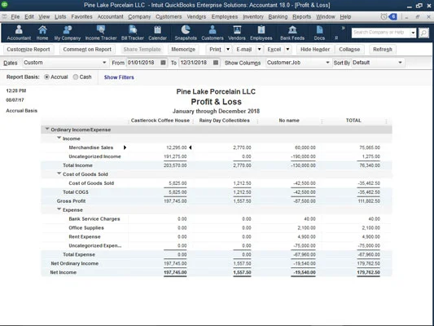Click the search magnifier button
The image size is (434, 326).
click(x=423, y=33)
